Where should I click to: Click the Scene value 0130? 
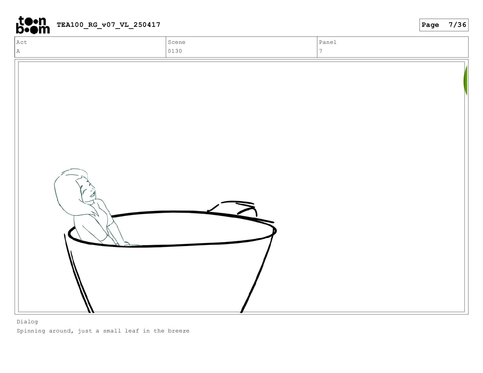pyautogui.click(x=175, y=51)
